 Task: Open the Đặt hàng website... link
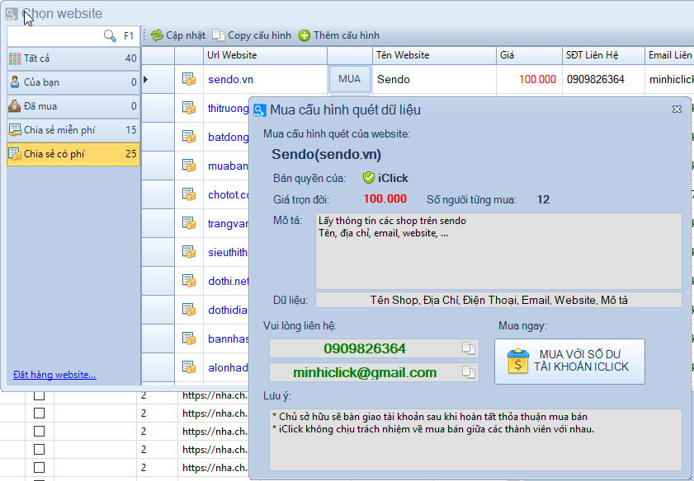[x=54, y=375]
